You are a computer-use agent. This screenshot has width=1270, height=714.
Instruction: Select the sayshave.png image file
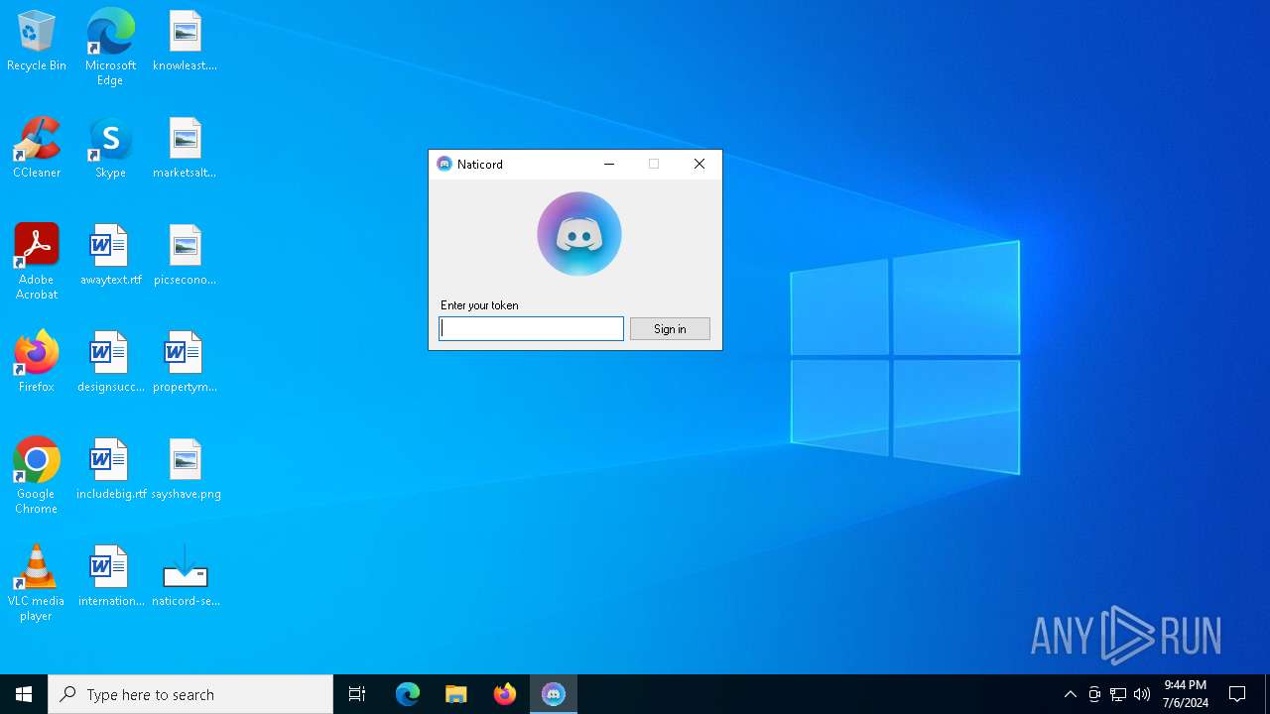click(186, 469)
